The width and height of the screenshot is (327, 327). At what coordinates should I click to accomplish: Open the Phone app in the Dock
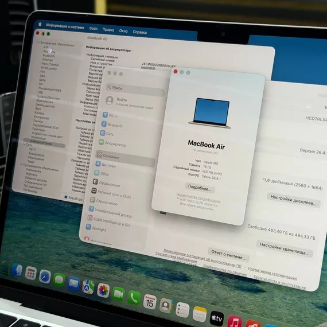(x=134, y=298)
